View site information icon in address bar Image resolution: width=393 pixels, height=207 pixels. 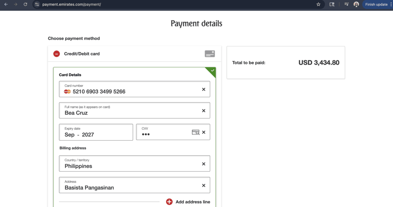[37, 4]
